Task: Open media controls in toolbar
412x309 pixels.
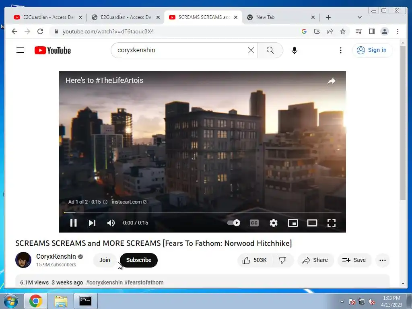Action: point(358,31)
